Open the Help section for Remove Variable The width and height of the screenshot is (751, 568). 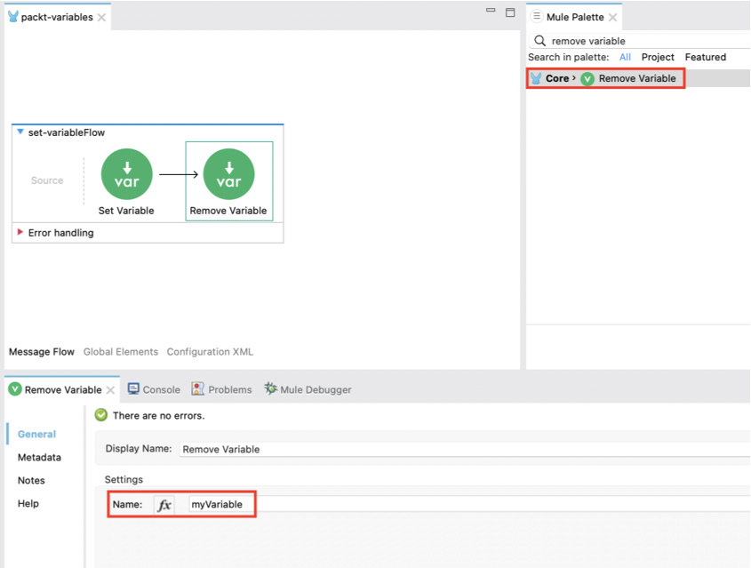click(x=28, y=503)
